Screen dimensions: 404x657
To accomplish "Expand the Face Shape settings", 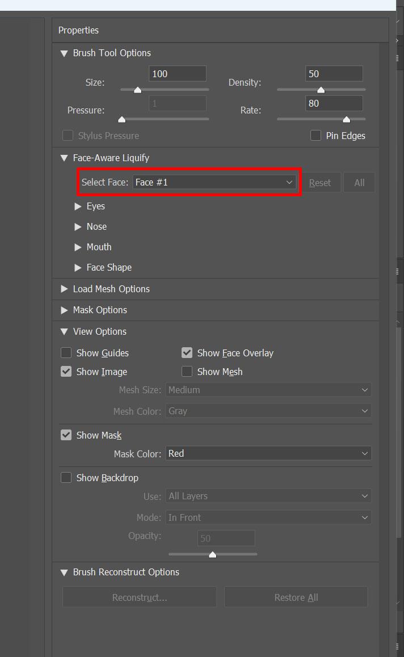I will pos(78,268).
